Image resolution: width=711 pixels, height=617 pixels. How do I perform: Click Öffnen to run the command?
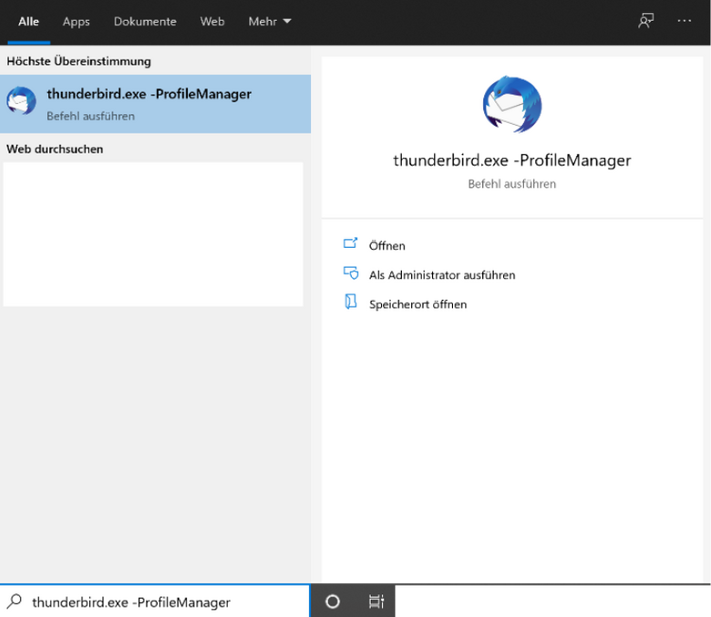click(386, 246)
